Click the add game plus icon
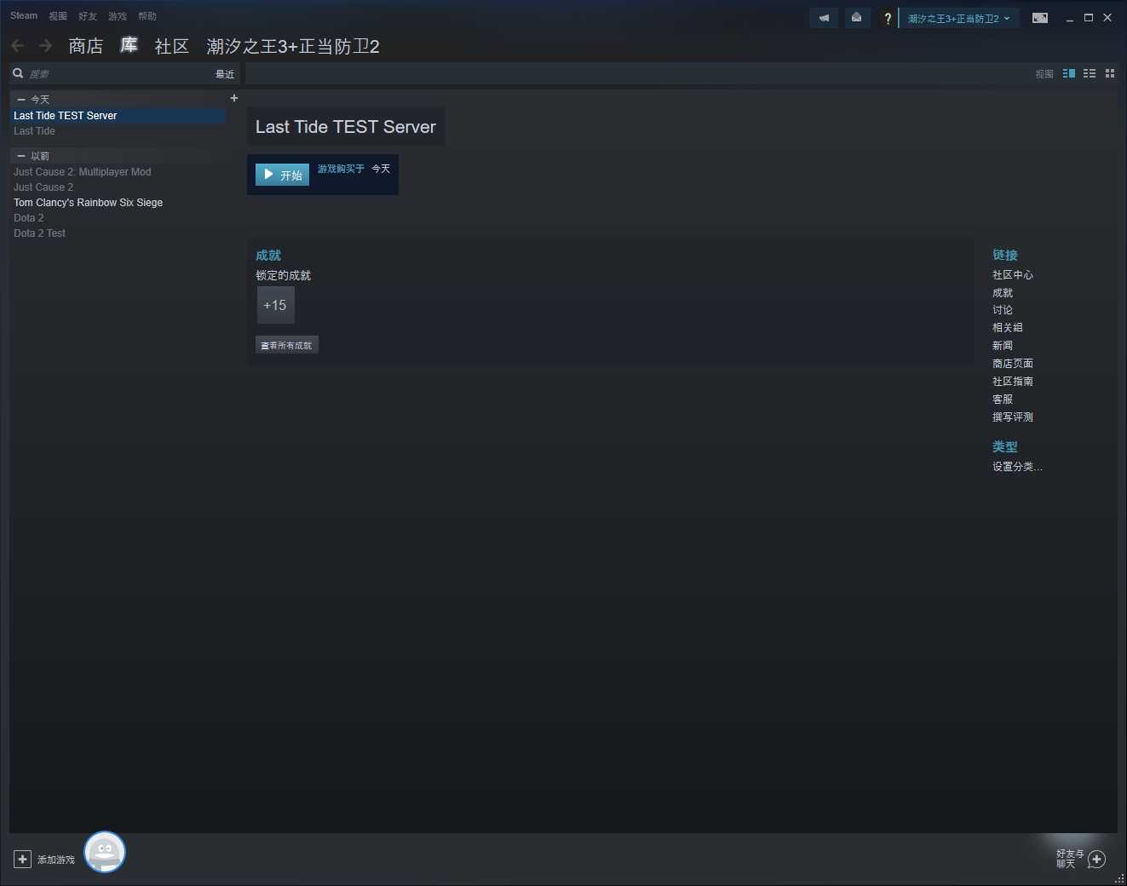 [x=23, y=859]
